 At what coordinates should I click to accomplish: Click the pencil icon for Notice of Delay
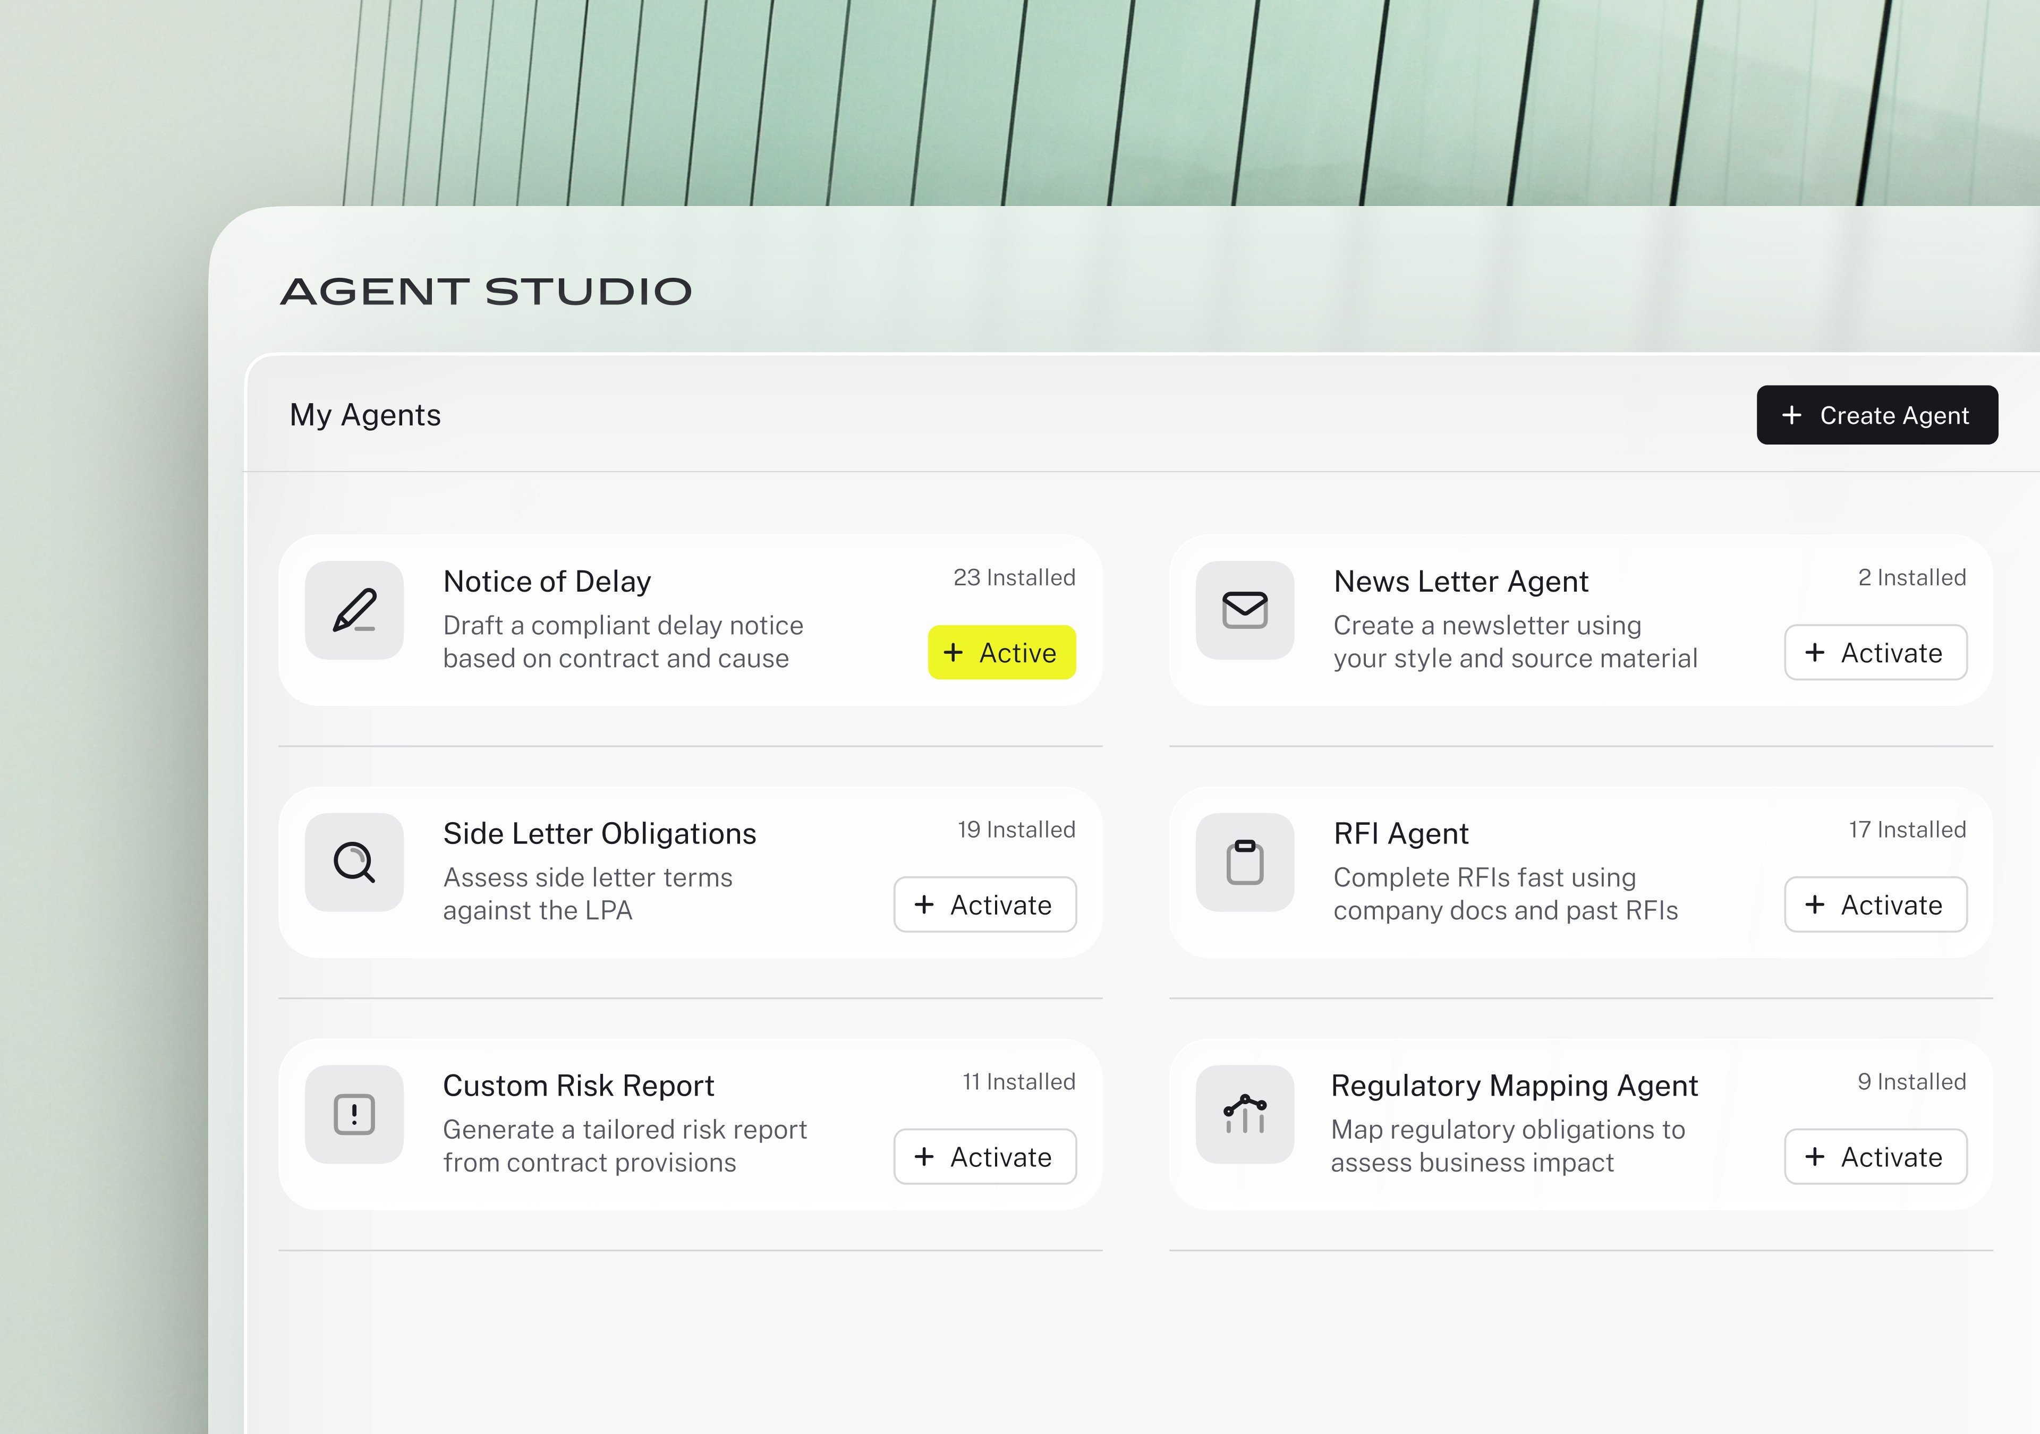point(354,610)
